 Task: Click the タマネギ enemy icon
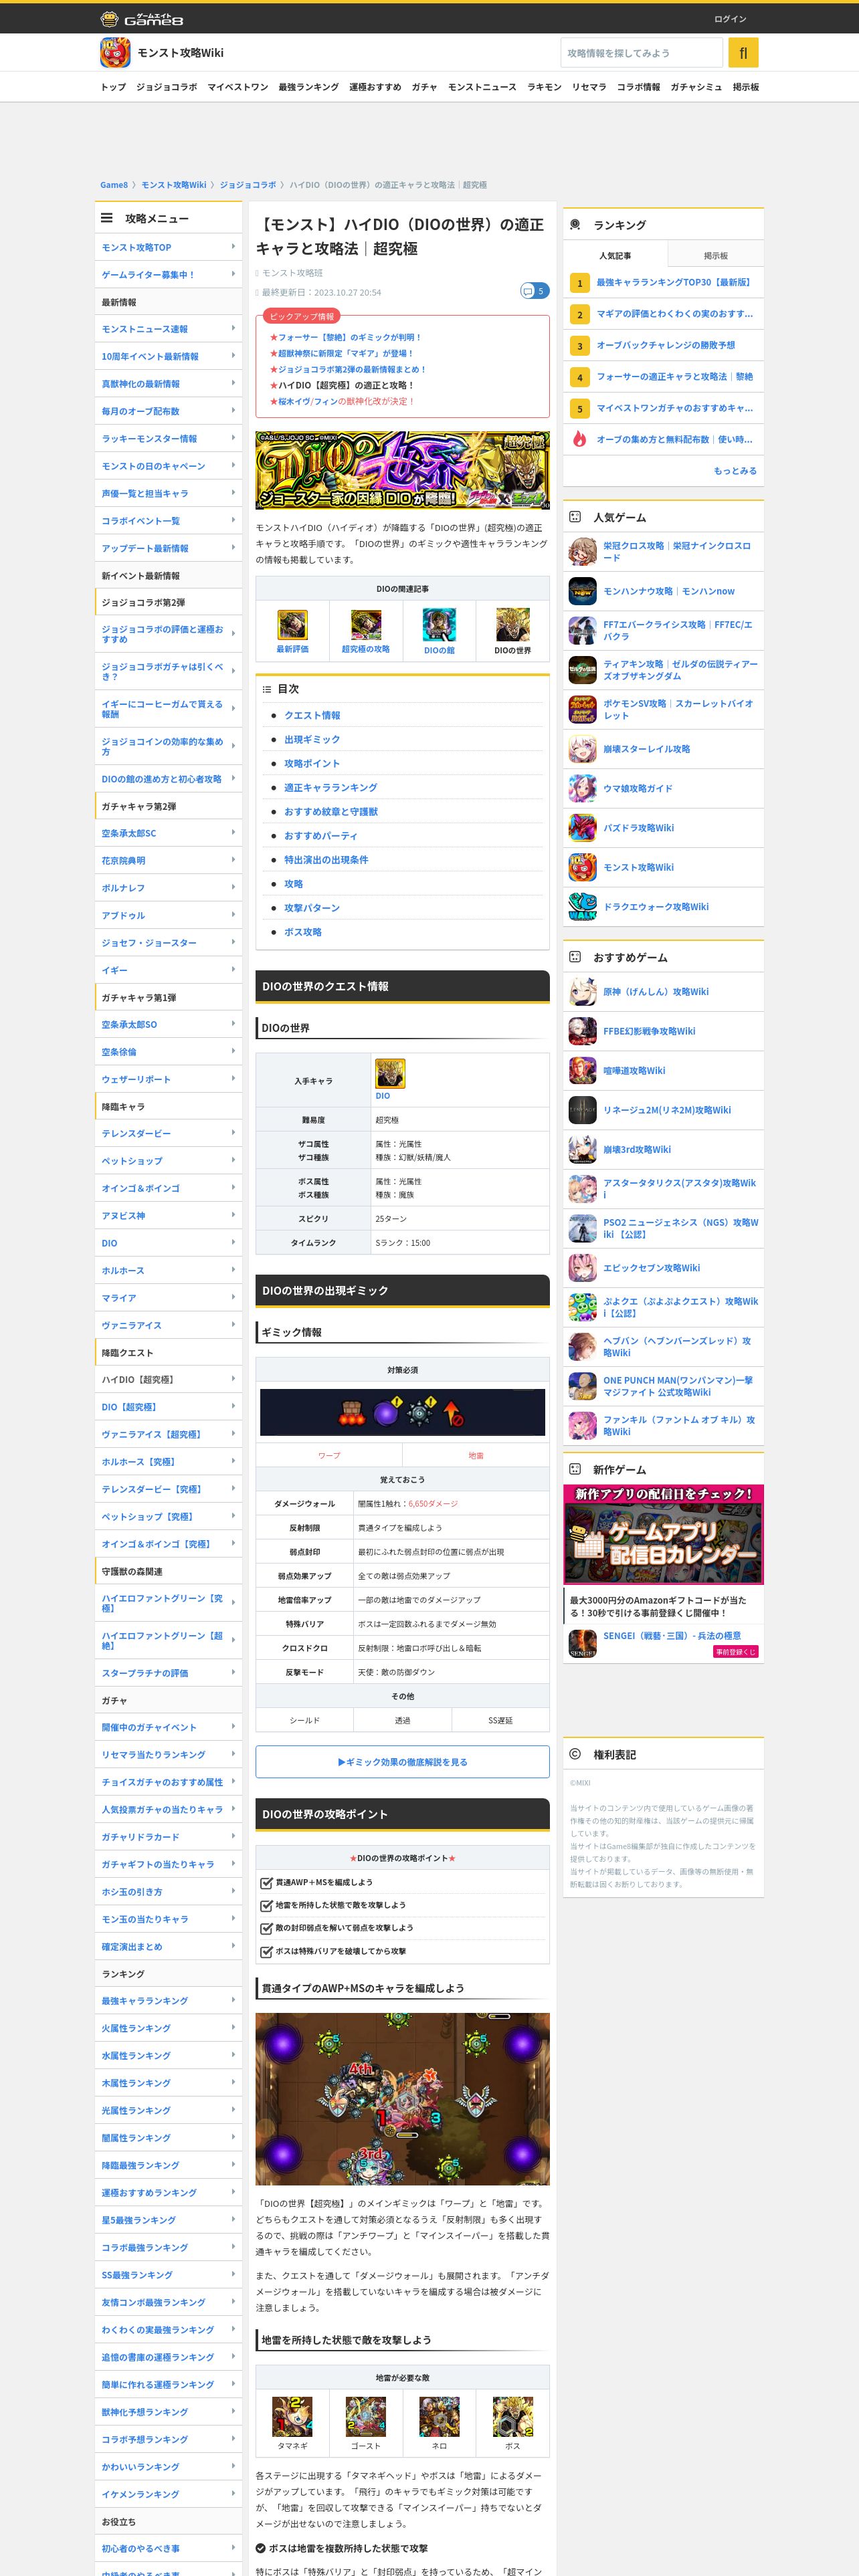click(292, 2417)
